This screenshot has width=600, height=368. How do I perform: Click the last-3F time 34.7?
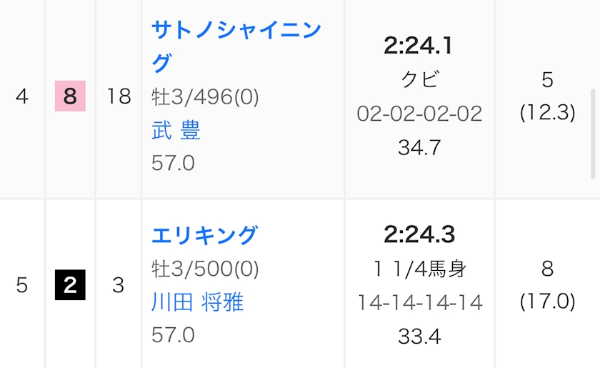click(419, 148)
